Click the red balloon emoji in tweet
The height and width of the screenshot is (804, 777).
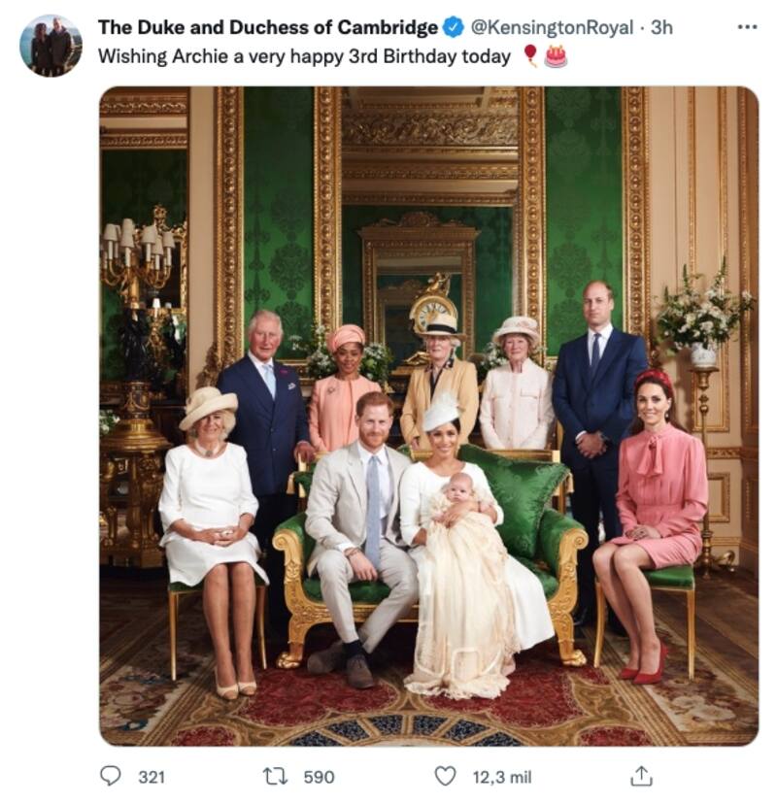tap(530, 56)
